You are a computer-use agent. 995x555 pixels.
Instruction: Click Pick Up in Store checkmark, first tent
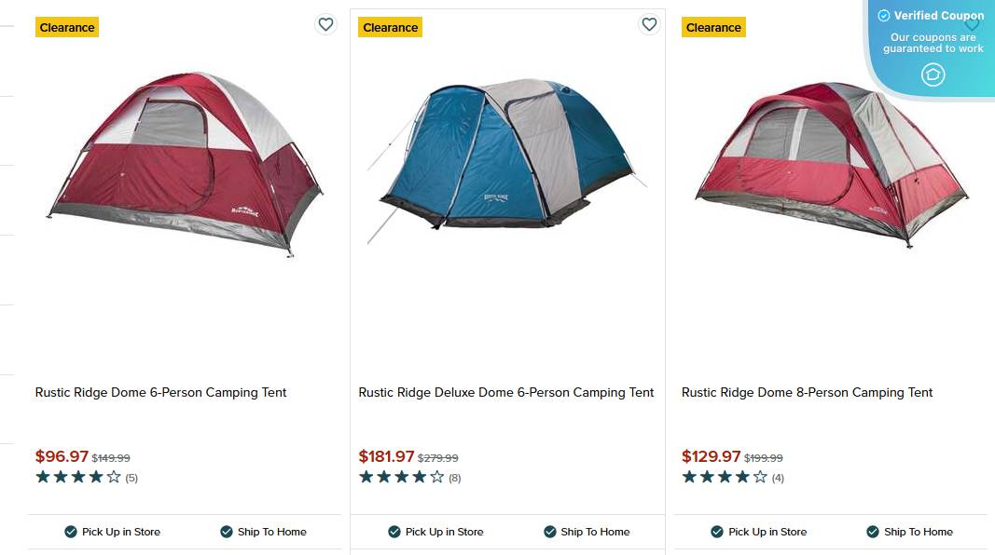click(71, 532)
